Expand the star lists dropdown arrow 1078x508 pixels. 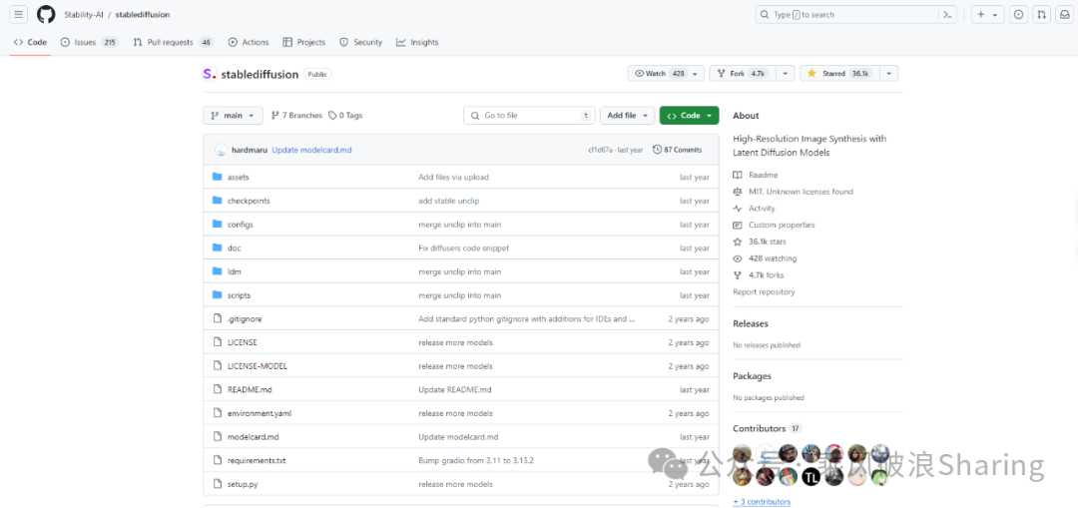coord(889,74)
